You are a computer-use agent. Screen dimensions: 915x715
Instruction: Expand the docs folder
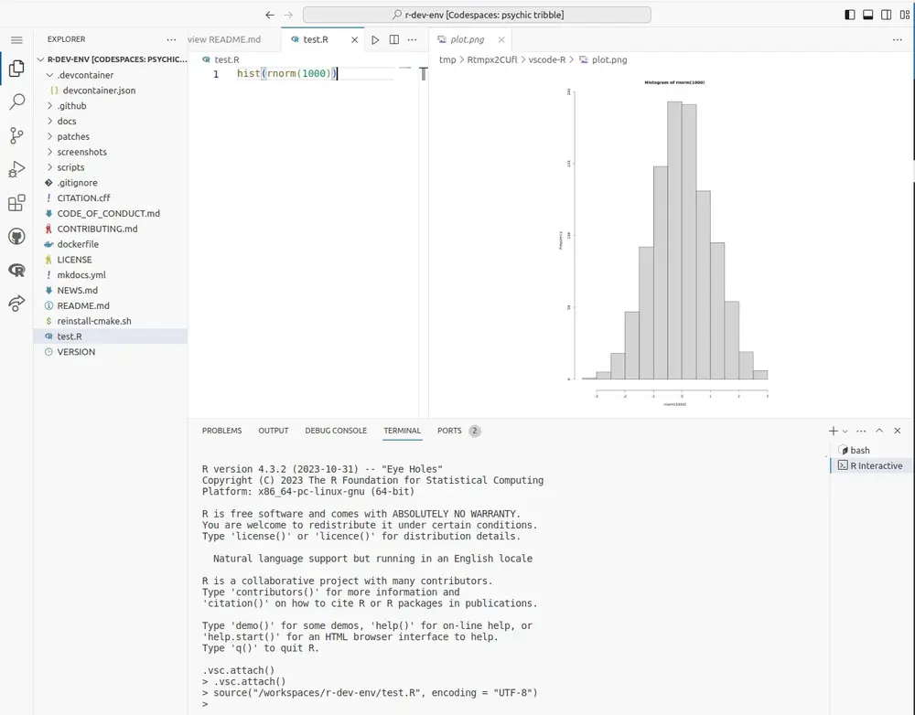[x=67, y=121]
